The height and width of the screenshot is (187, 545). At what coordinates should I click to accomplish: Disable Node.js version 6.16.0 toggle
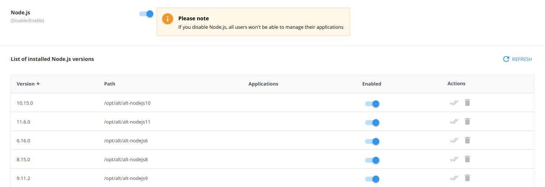click(x=372, y=141)
